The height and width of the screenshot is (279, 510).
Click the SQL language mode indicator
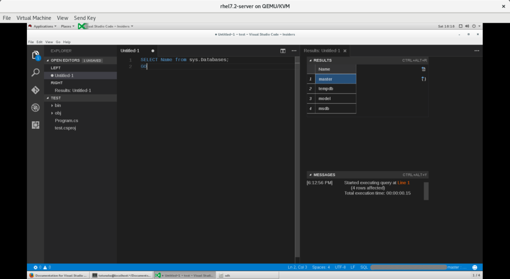pos(364,267)
